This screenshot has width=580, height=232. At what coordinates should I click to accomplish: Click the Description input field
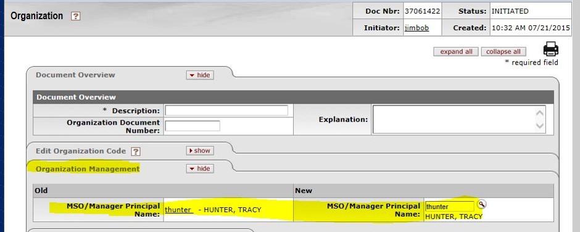(x=226, y=110)
